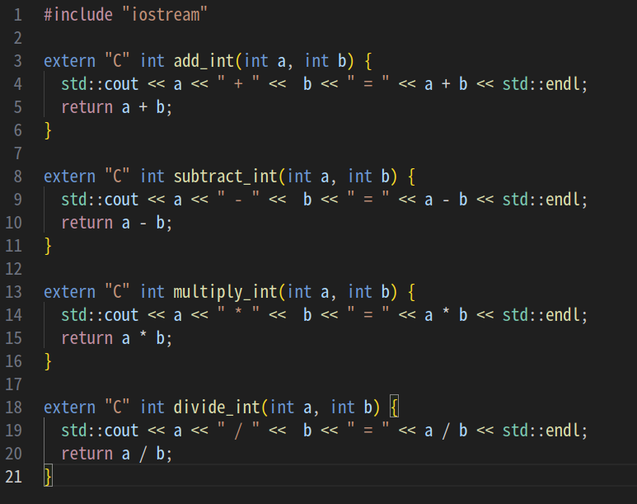Screen dimensions: 637x504
Task: Click the "C" string on line 18
Action: tap(117, 407)
